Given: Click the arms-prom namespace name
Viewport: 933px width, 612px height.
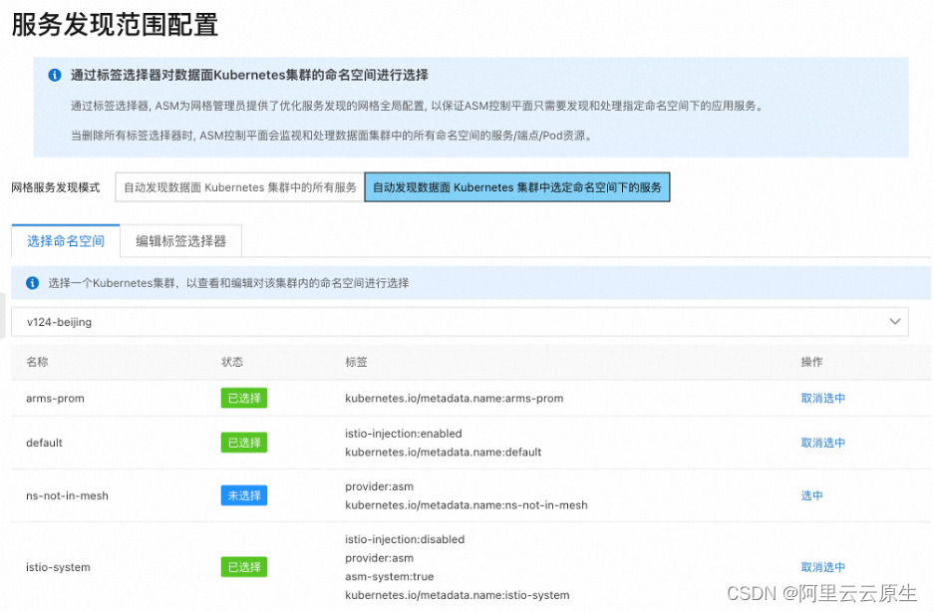Looking at the screenshot, I should click(56, 399).
